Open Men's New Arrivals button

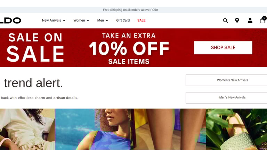click(x=226, y=97)
